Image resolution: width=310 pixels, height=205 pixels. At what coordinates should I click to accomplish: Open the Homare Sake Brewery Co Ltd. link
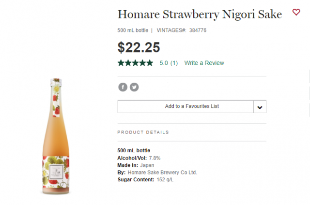[162, 172]
